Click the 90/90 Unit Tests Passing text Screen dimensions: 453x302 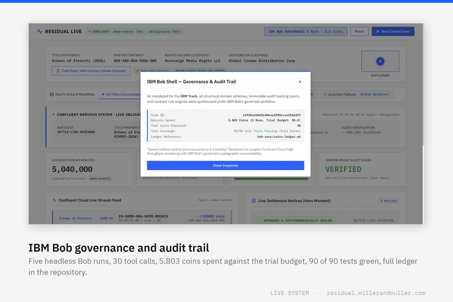[267, 131]
